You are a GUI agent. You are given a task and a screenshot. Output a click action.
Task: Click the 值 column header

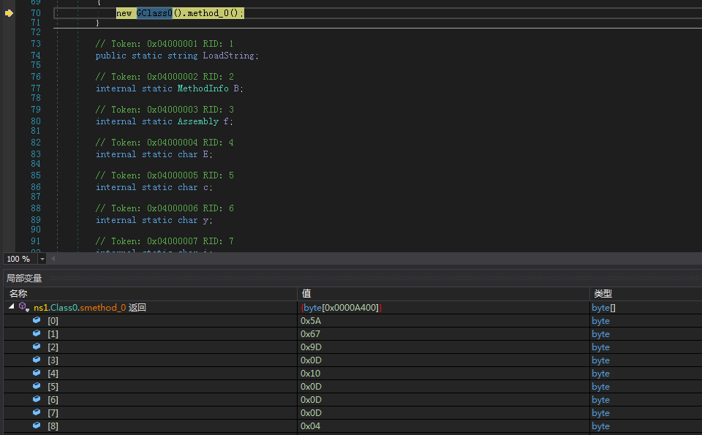[x=306, y=294]
